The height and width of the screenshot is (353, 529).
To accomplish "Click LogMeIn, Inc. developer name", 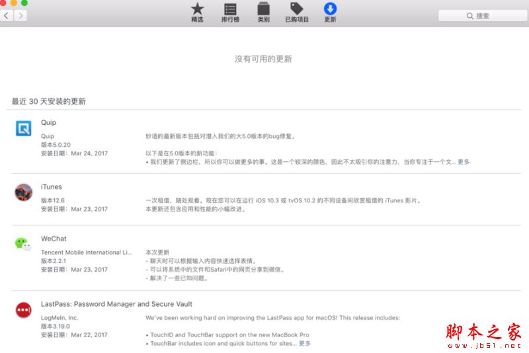I will pyautogui.click(x=60, y=317).
